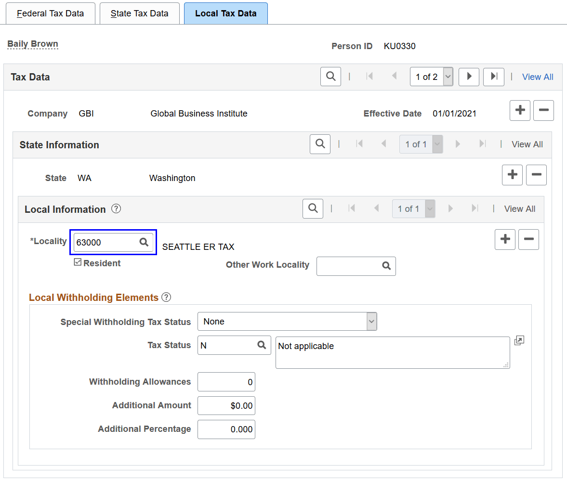Viewport: 567px width, 480px height.
Task: Uncheck the Resident checkbox
Action: (x=78, y=262)
